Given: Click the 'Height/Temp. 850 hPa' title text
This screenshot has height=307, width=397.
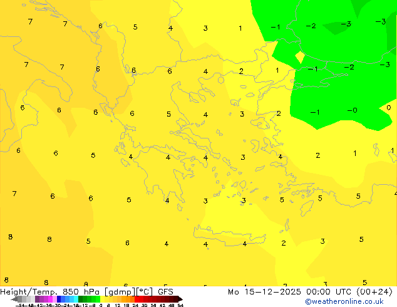Looking at the screenshot, I should coord(49,292).
